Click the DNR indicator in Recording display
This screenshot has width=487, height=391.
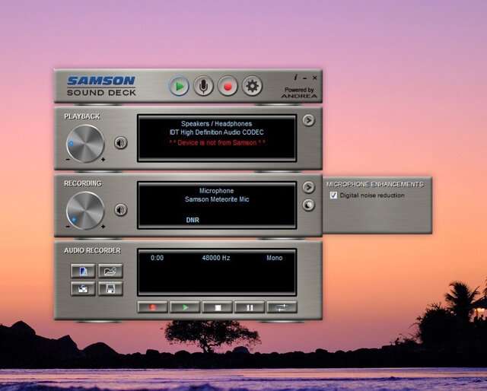click(193, 220)
